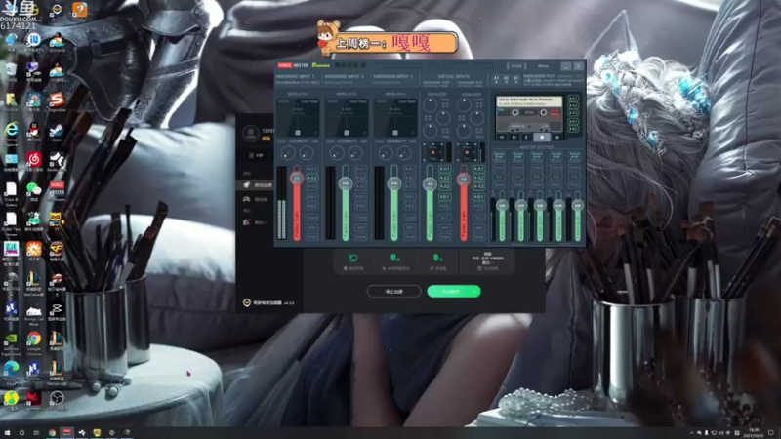Fast-forward the Voicemeeter cassette recorder
Screen dimensions: 781x439
[514, 137]
